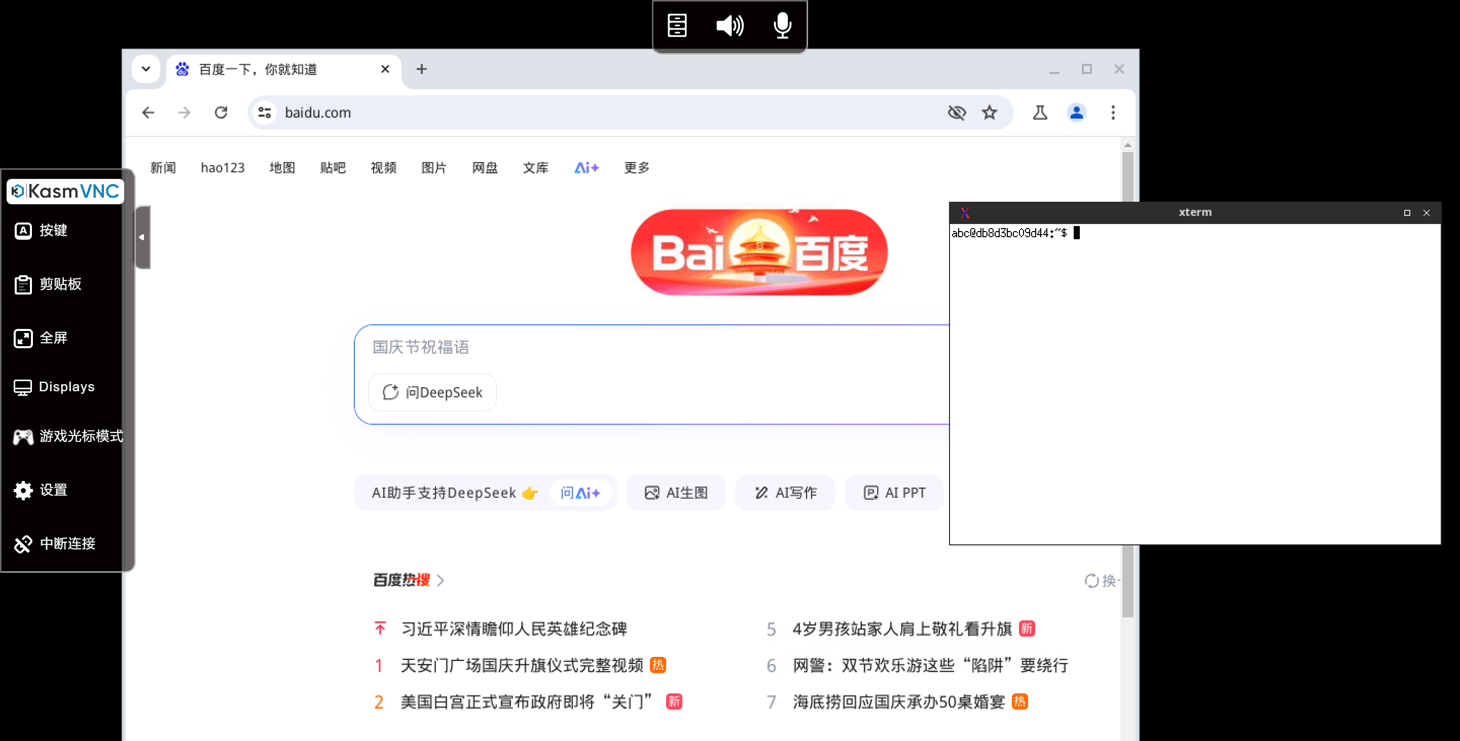
Task: Bookmark this page with the star icon
Action: click(989, 113)
